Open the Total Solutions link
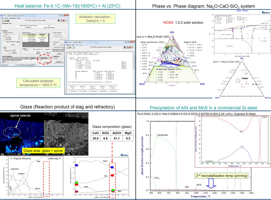This screenshot has height=200, width=271. tap(58, 51)
